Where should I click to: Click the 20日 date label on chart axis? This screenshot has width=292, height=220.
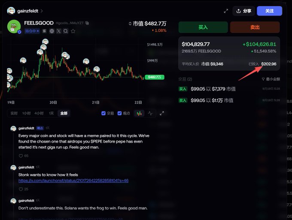click(x=53, y=102)
